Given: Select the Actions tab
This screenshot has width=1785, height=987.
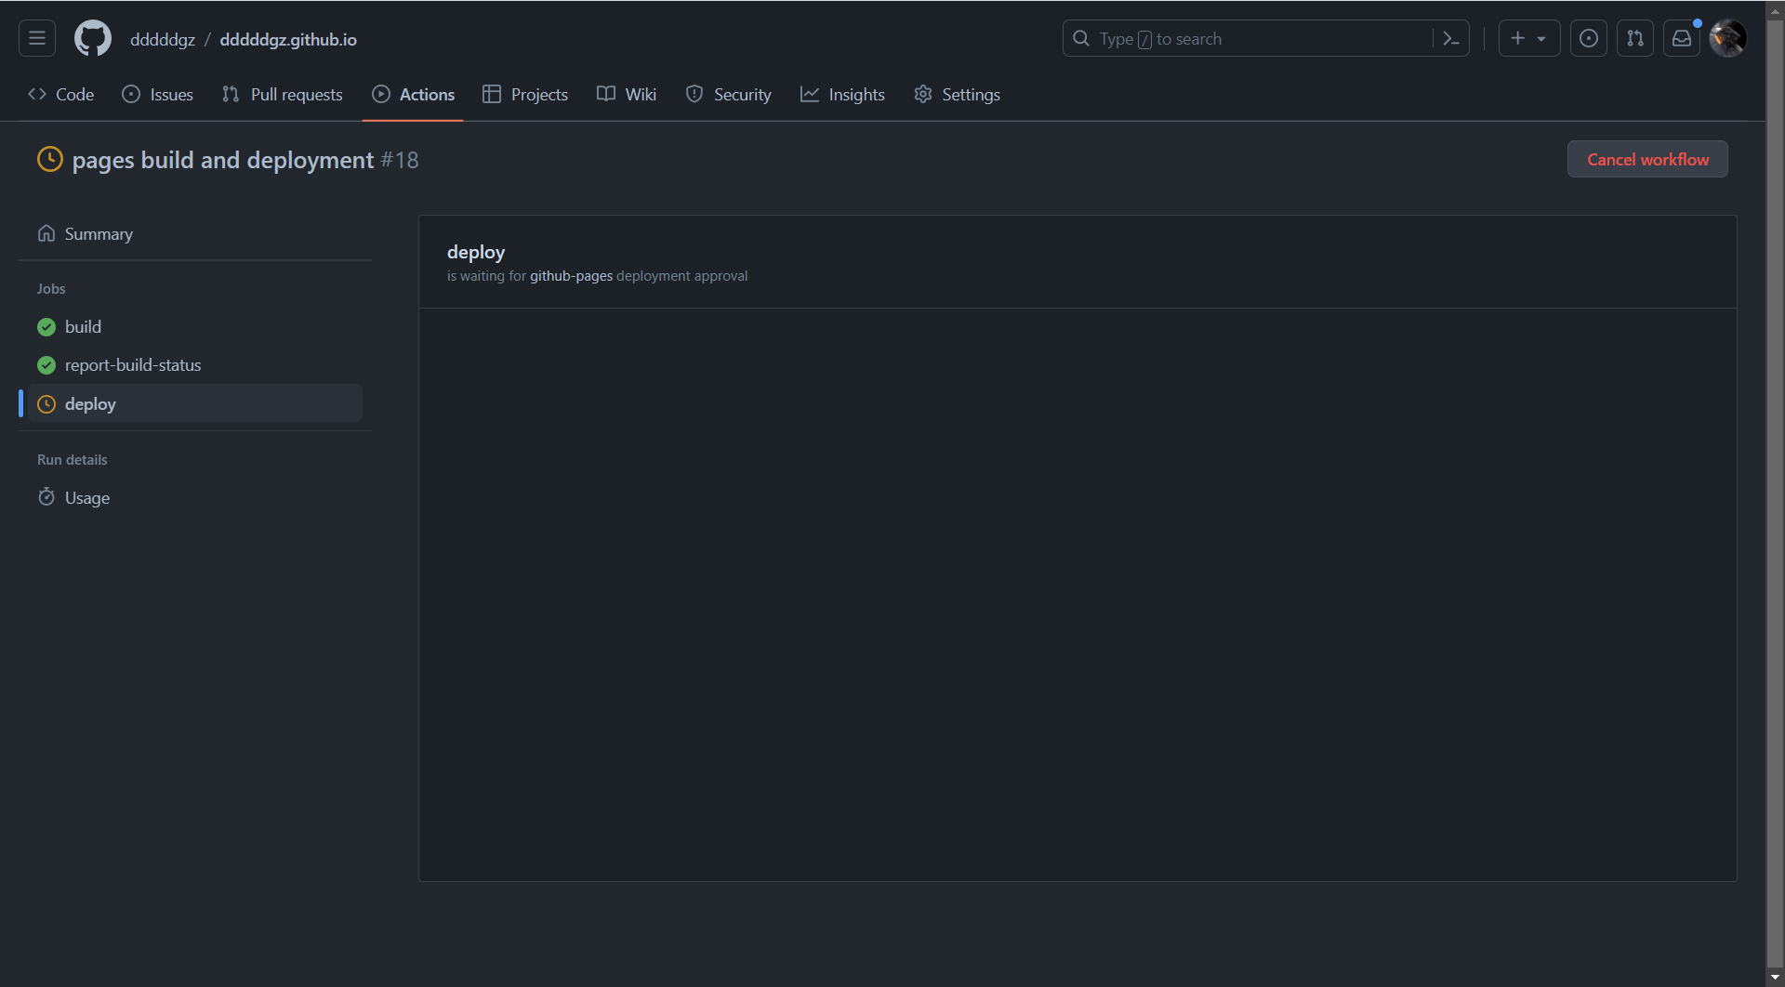Looking at the screenshot, I should click(x=414, y=94).
